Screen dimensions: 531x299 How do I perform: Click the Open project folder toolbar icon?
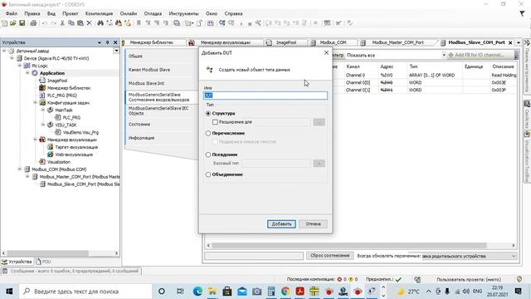[13, 23]
